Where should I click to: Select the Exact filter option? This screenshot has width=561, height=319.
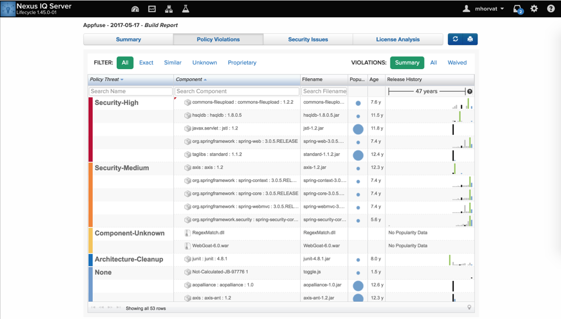point(146,63)
